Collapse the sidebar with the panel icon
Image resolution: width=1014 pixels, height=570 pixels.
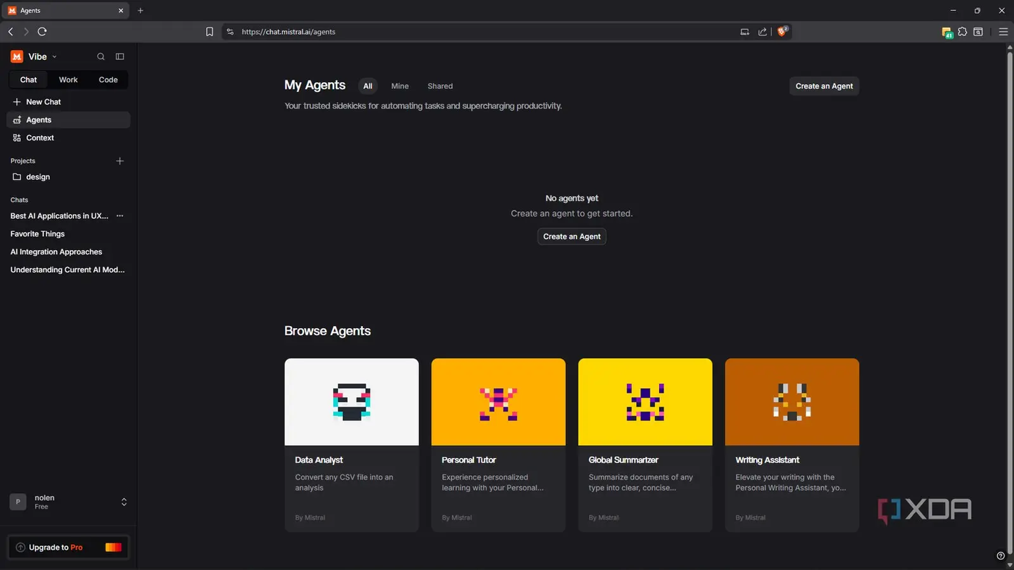click(120, 56)
